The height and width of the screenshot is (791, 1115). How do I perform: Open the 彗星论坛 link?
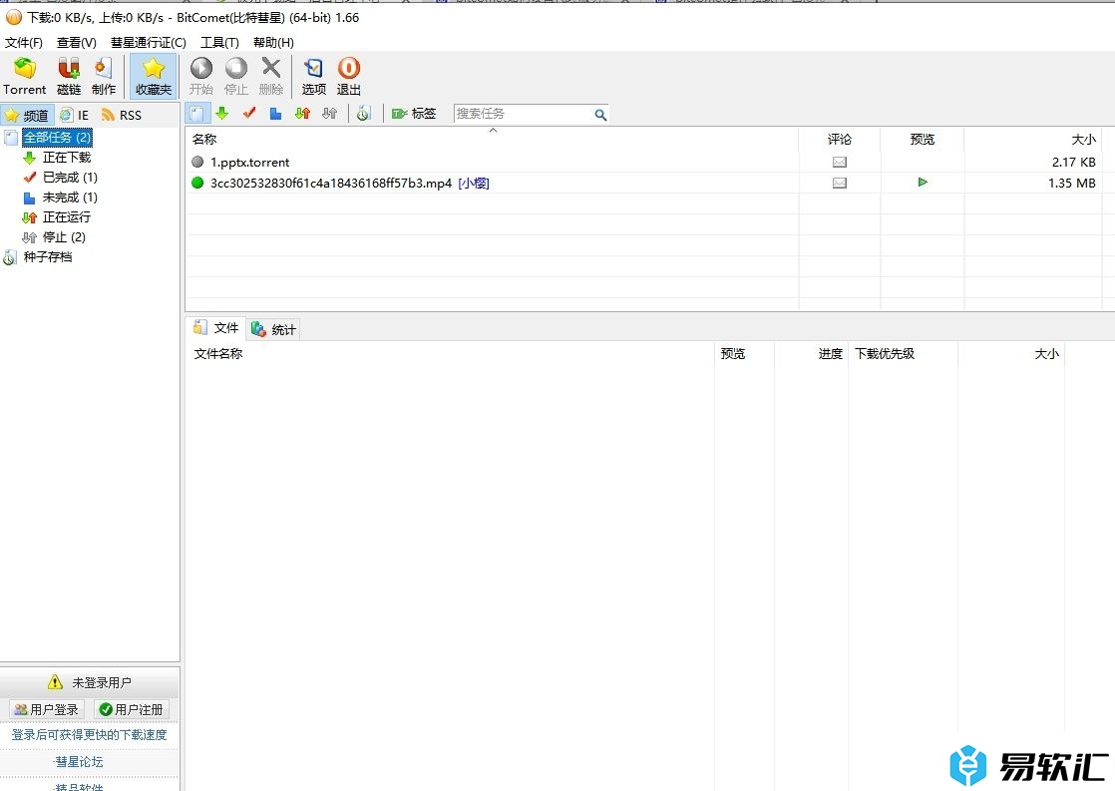79,762
